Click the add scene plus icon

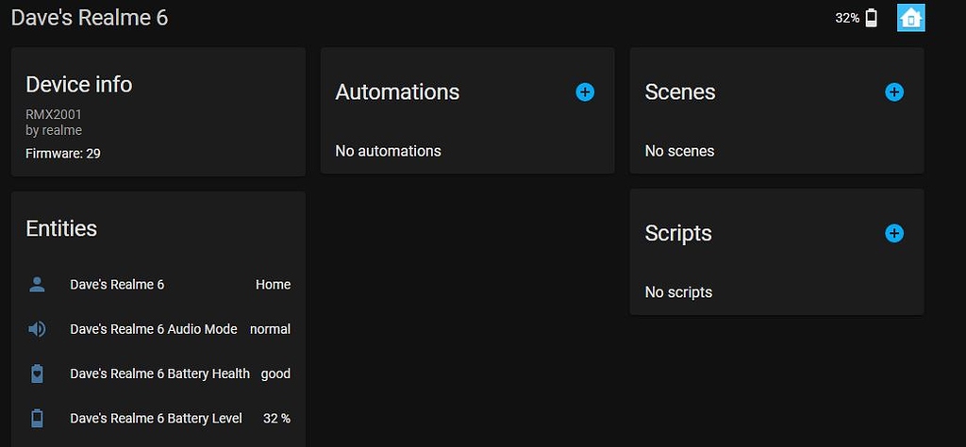(x=894, y=91)
